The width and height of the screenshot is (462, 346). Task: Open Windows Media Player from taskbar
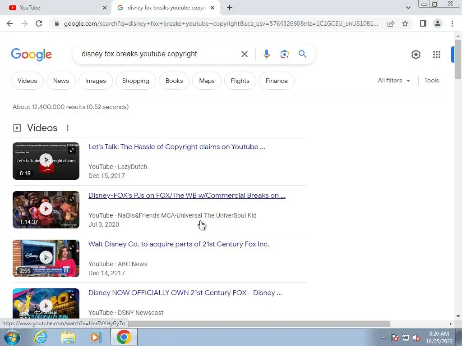click(x=95, y=337)
